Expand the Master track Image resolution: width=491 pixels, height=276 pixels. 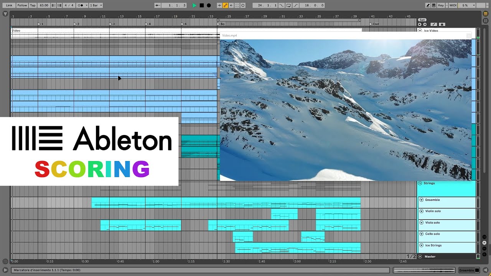click(420, 256)
